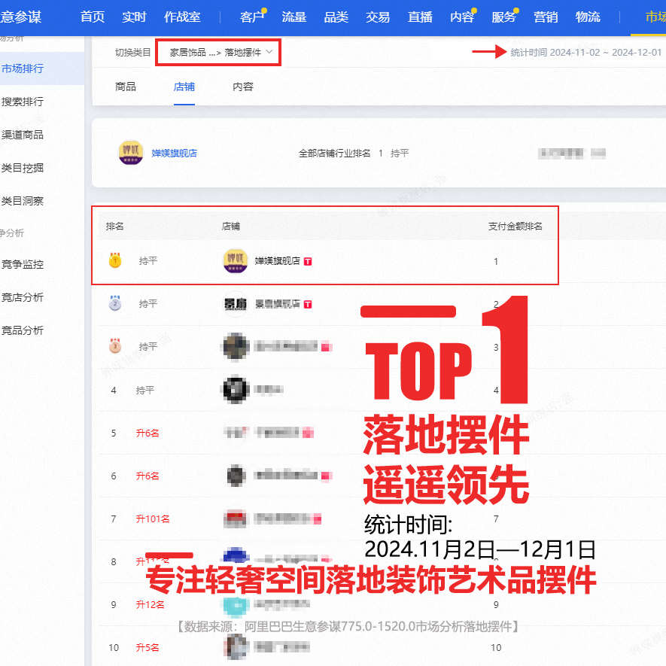The height and width of the screenshot is (666, 666).
Task: Click the 店铺 column header
Action: pyautogui.click(x=230, y=227)
